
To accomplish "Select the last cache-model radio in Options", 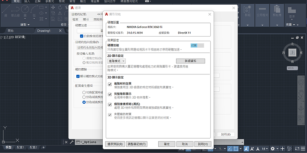I will click(84, 102).
